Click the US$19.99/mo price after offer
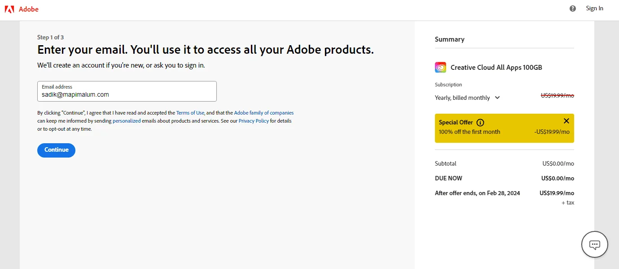619x269 pixels. 557,193
